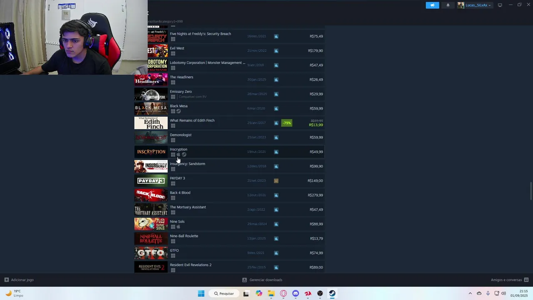Viewport: 533px width, 300px height.
Task: Select Lobotomy Corporation Monster Management title
Action: [207, 62]
